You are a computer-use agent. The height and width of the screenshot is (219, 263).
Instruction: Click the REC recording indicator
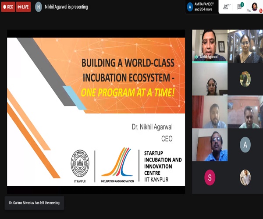pos(8,7)
